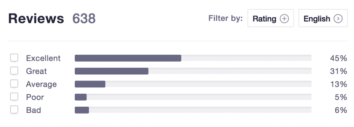Click the plus icon in Rating filter
Viewport: 354px width, 127px height.
(284, 19)
